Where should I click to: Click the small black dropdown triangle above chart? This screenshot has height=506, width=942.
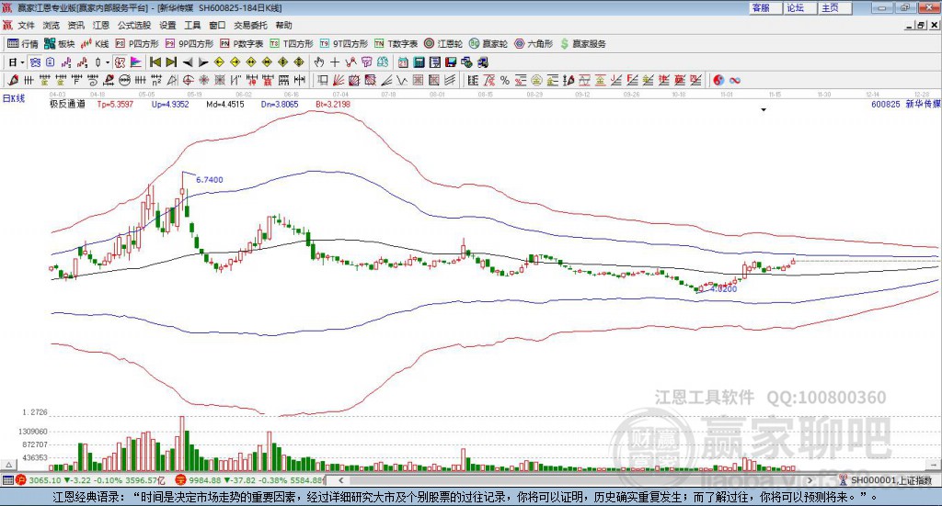coord(764,110)
